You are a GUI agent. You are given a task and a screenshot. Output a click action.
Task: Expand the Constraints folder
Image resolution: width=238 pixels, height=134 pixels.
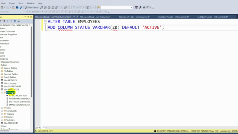click(x=2, y=111)
